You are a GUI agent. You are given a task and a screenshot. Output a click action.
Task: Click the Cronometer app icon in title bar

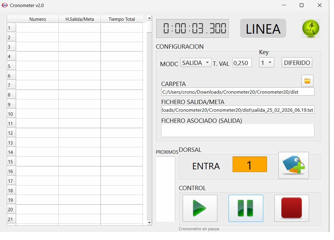coord(5,5)
